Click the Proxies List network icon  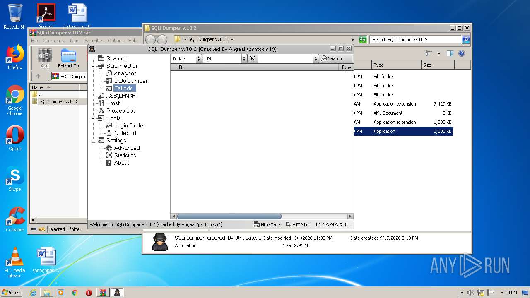101,111
